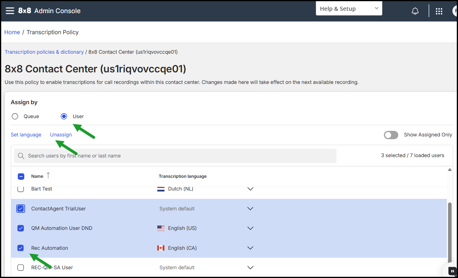Open the notifications bell

click(415, 11)
